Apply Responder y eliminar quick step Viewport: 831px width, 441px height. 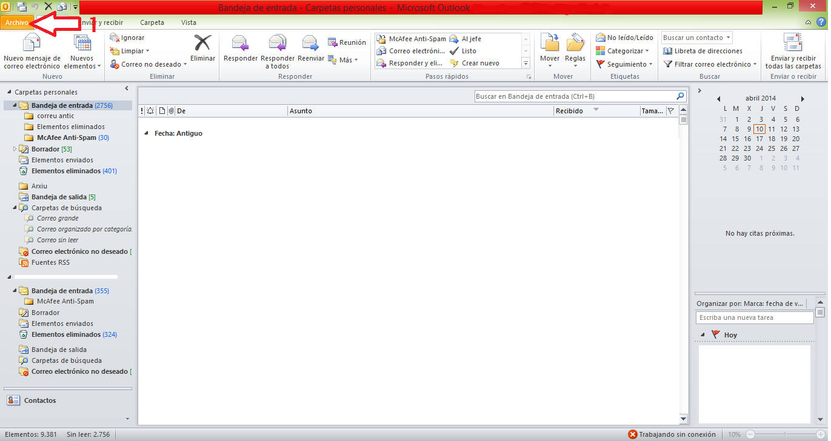click(x=411, y=63)
